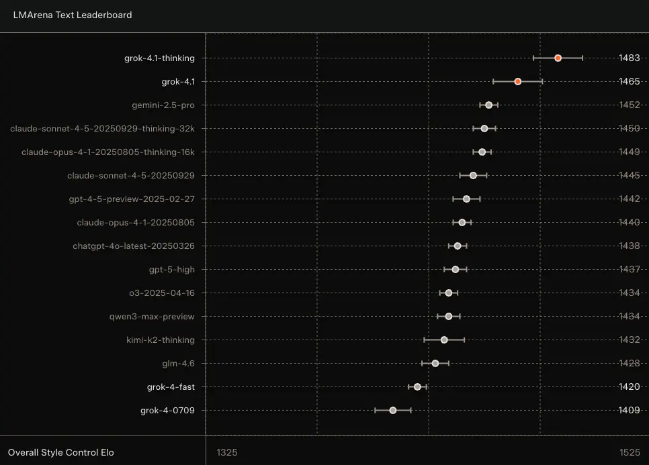Viewport: 649px width, 465px height.
Task: Click the LMArena Text Leaderboard title
Action: 73,15
